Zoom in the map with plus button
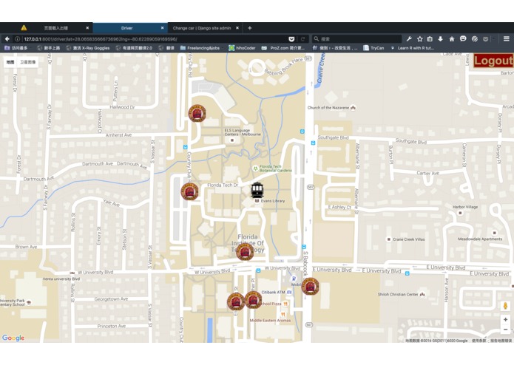Screen dimensions: 514x365 click(505, 319)
